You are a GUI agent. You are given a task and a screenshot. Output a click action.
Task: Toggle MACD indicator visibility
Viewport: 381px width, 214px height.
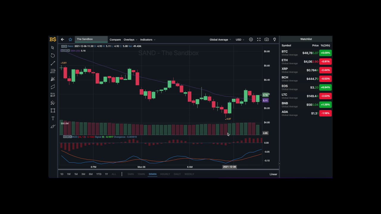pyautogui.click(x=64, y=137)
